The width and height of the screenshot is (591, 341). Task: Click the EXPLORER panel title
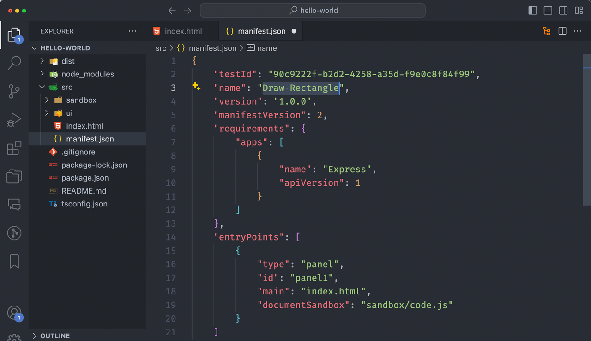tap(57, 31)
